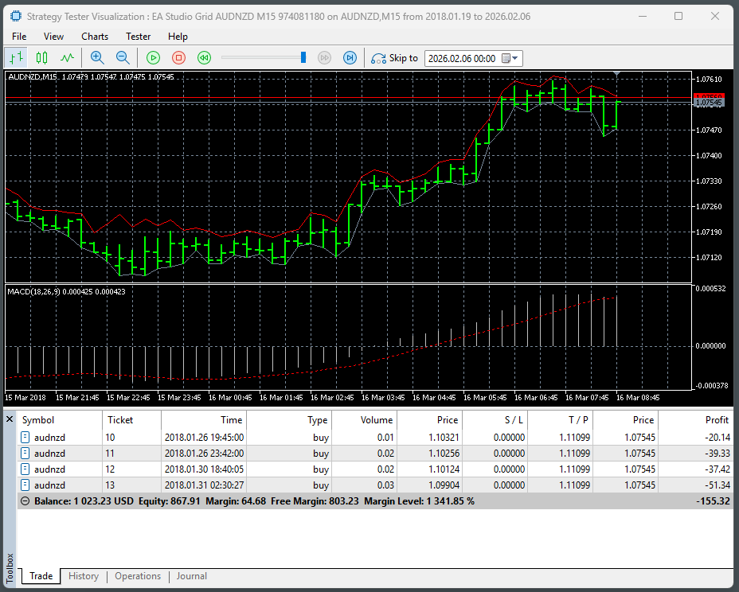Click the visualization speed slider handle
This screenshot has width=739, height=592.
[303, 57]
